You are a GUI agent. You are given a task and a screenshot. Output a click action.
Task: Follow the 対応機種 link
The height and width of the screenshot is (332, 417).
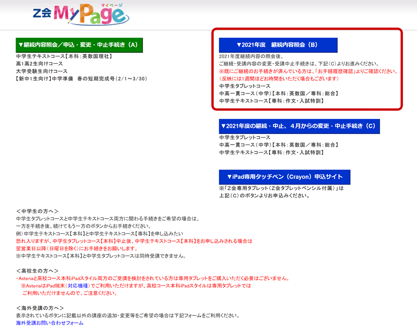click(x=77, y=286)
